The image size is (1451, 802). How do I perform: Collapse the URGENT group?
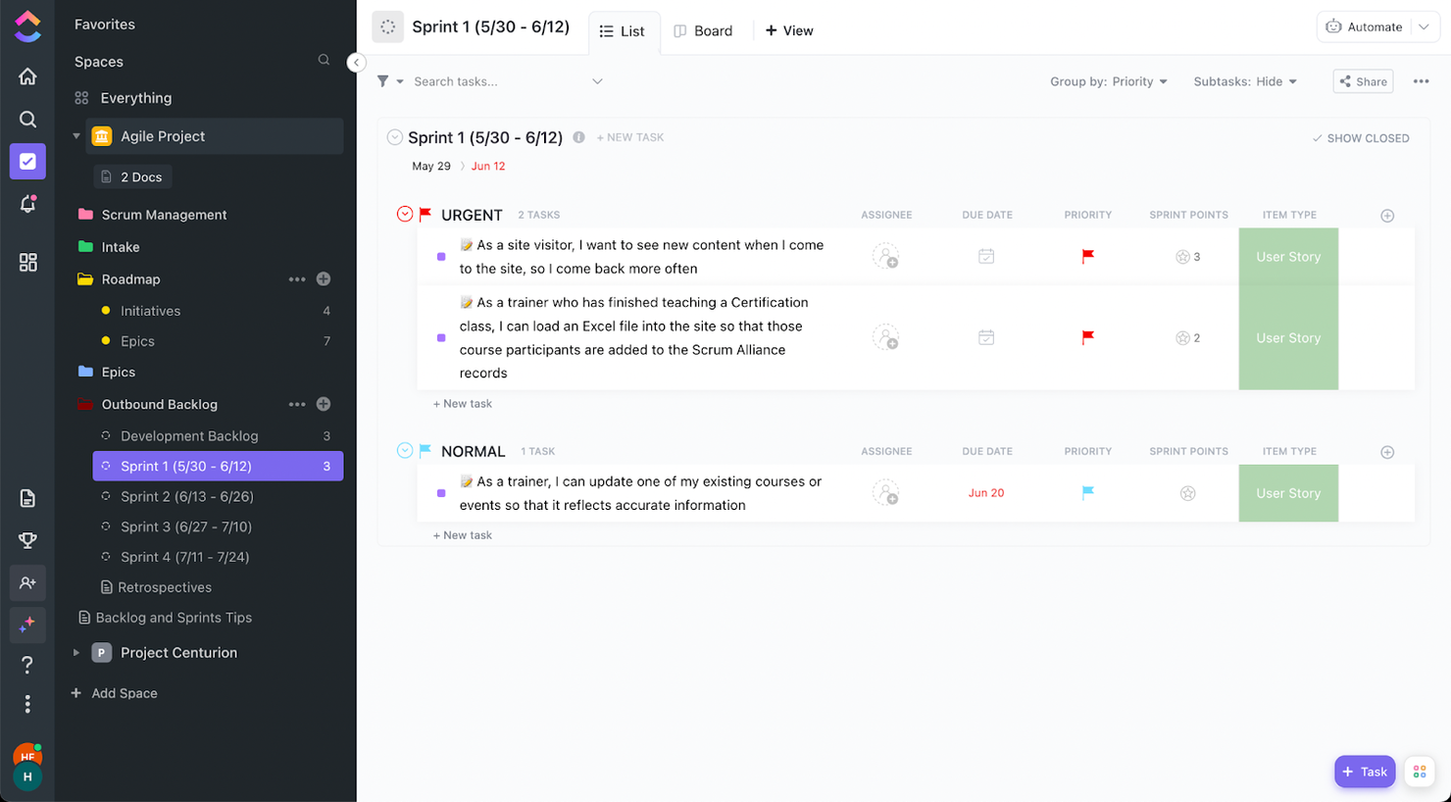point(405,214)
